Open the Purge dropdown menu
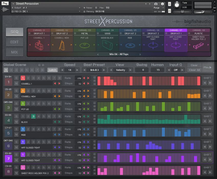 [158, 8]
